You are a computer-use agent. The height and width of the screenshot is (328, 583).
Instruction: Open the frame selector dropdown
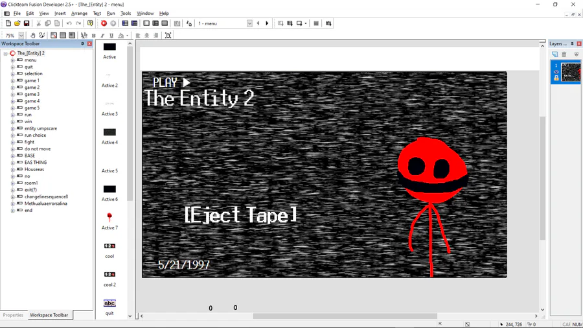(249, 23)
